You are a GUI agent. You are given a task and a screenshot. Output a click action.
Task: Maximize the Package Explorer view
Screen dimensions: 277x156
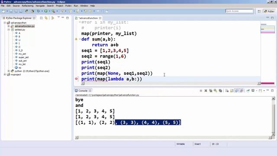click(68, 18)
